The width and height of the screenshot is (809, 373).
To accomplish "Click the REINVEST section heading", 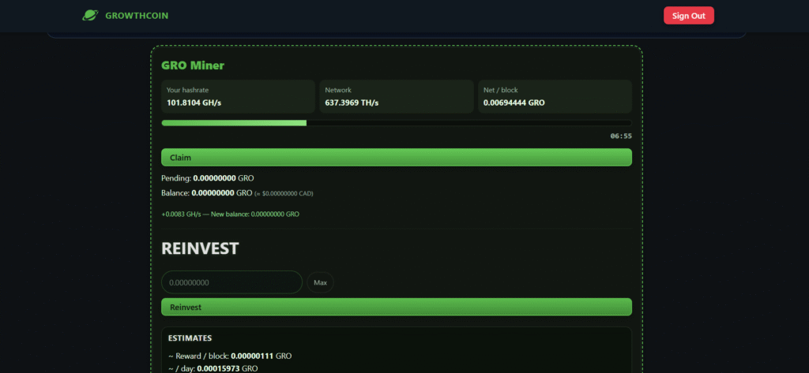I will [200, 248].
